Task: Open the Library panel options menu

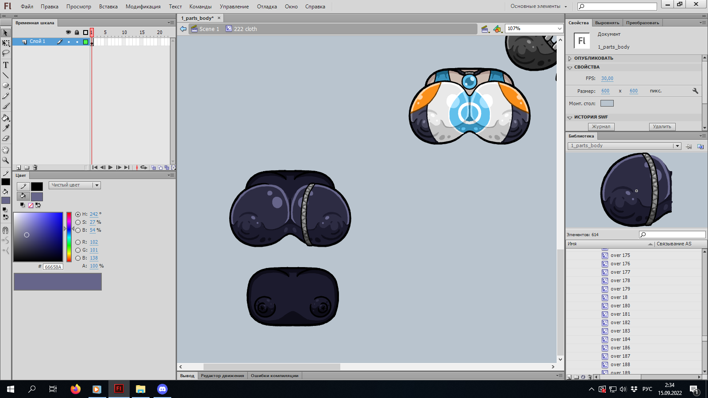Action: point(702,136)
